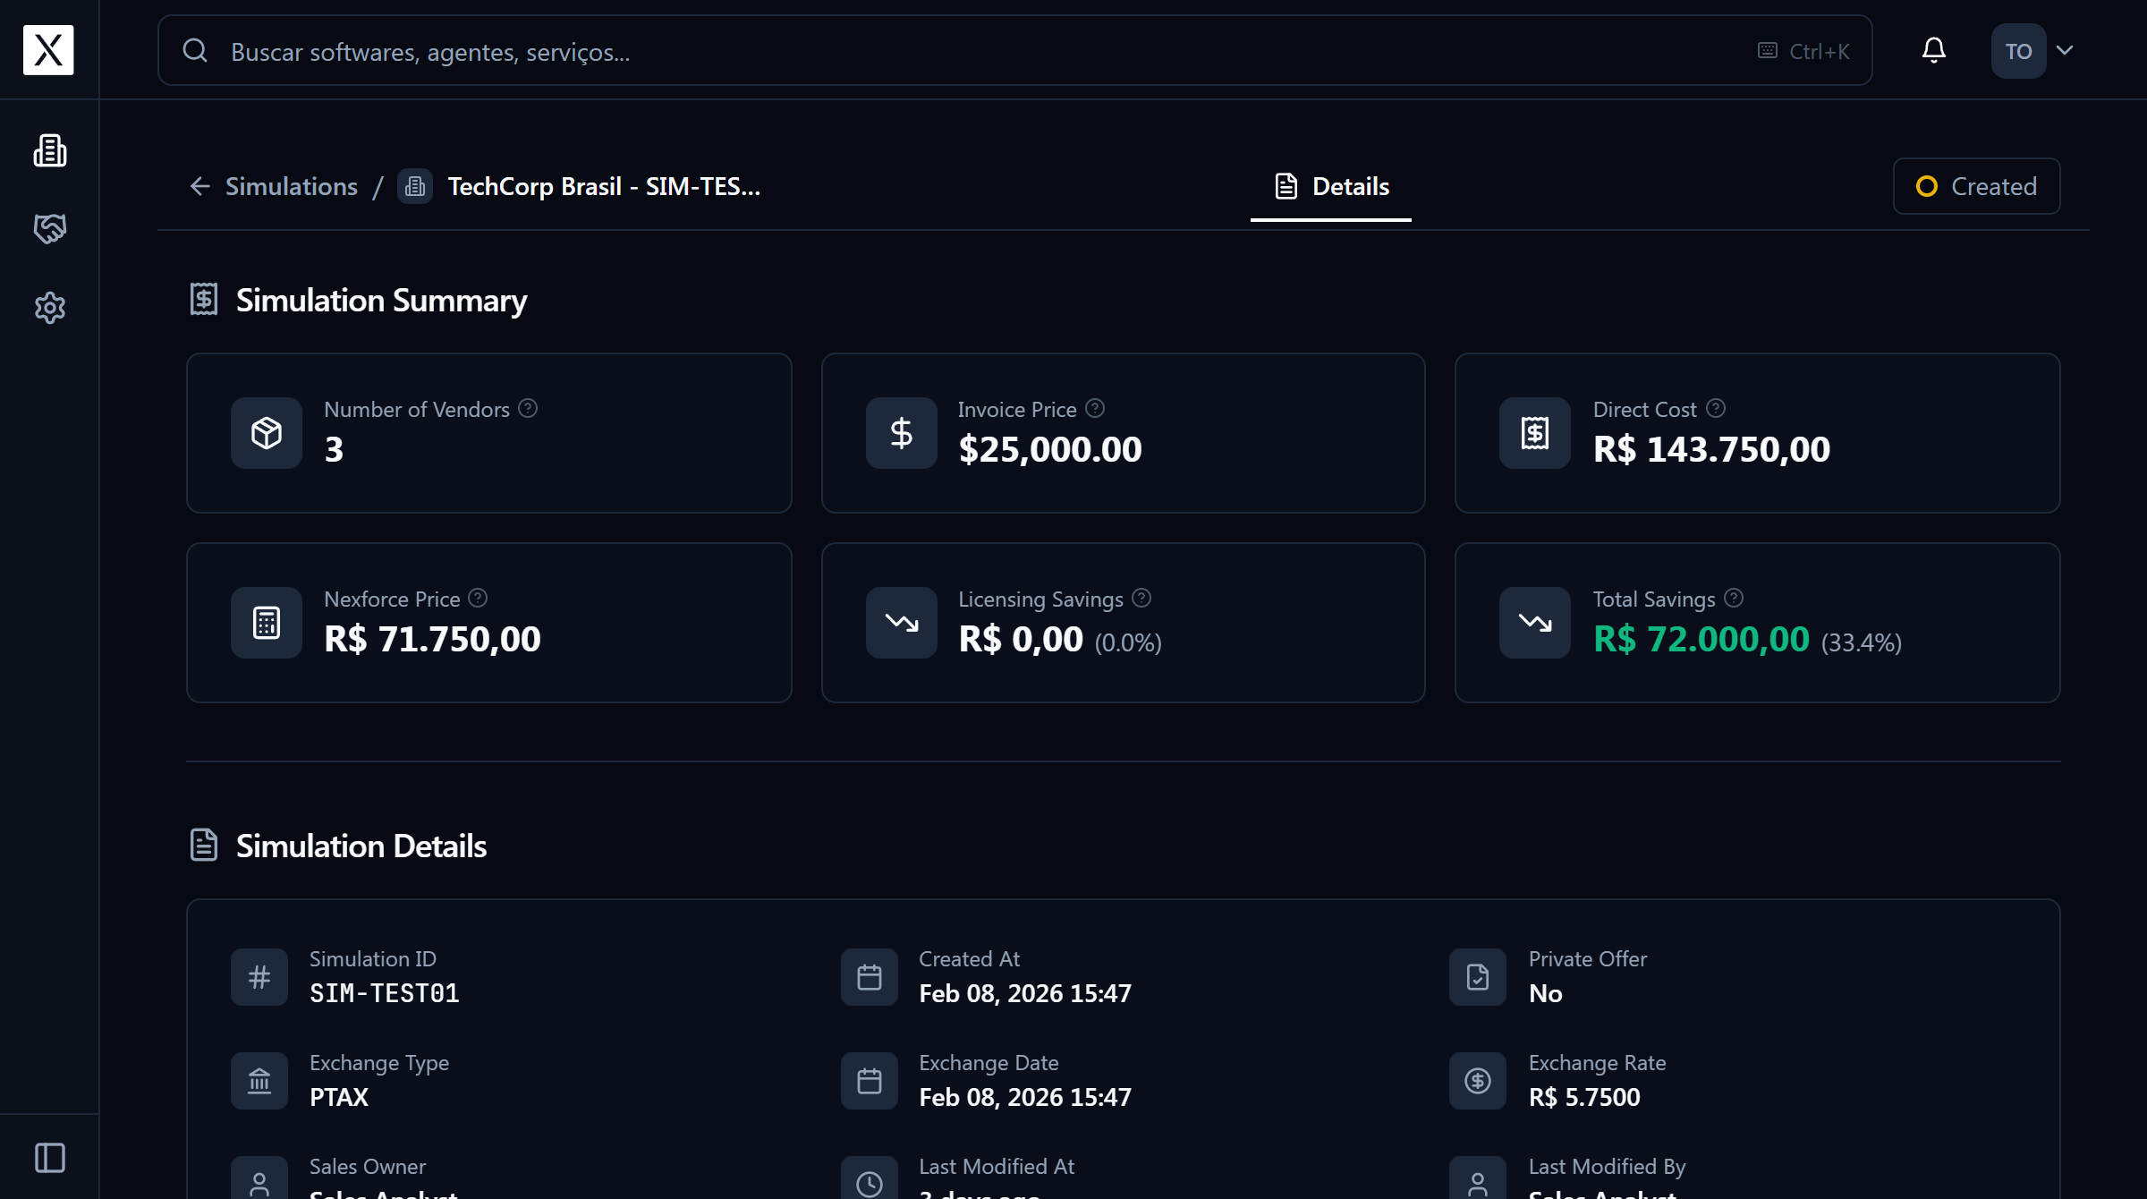This screenshot has width=2147, height=1199.
Task: Open the settings gear in sidebar
Action: coord(50,308)
